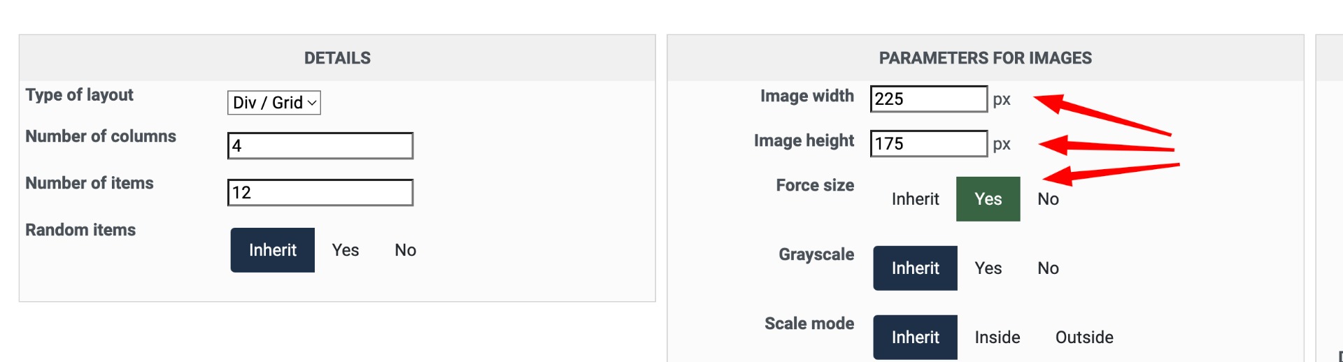
Task: Click the Type of layout label
Action: [80, 95]
